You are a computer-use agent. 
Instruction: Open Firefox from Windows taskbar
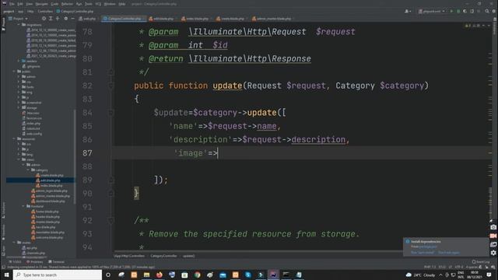point(159,275)
